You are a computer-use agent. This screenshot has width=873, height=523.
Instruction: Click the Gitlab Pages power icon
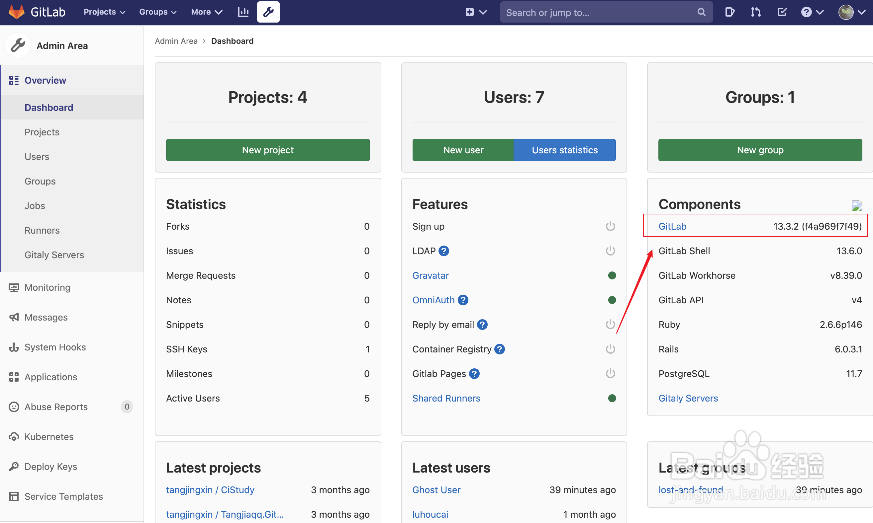coord(610,374)
